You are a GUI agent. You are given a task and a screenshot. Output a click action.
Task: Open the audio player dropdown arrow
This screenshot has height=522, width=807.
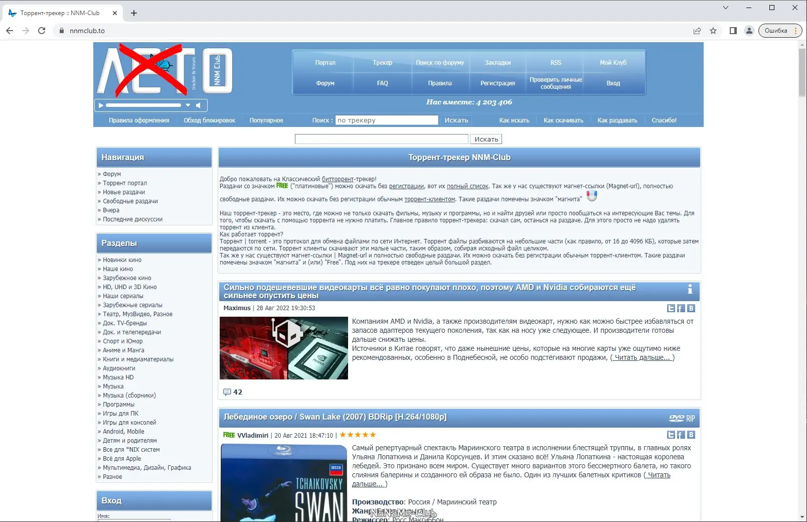coord(188,105)
